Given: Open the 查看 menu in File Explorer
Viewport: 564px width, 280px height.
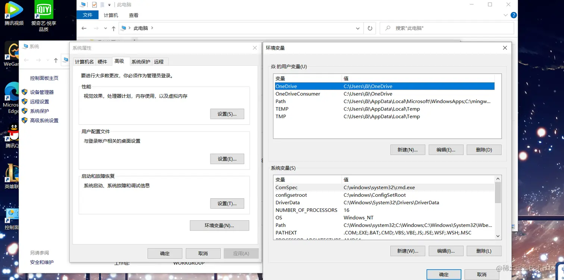Looking at the screenshot, I should (x=134, y=15).
